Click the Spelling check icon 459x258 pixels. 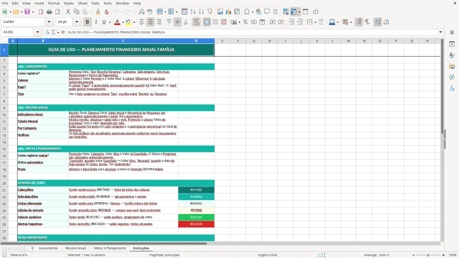point(150,12)
